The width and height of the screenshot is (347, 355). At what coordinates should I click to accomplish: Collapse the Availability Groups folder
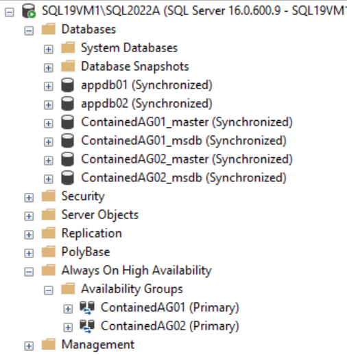pos(49,290)
